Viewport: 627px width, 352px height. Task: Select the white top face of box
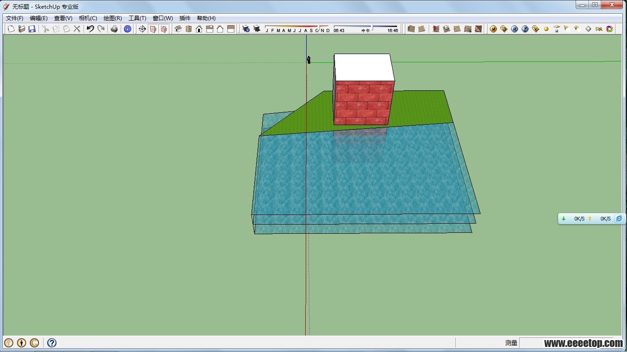(364, 67)
